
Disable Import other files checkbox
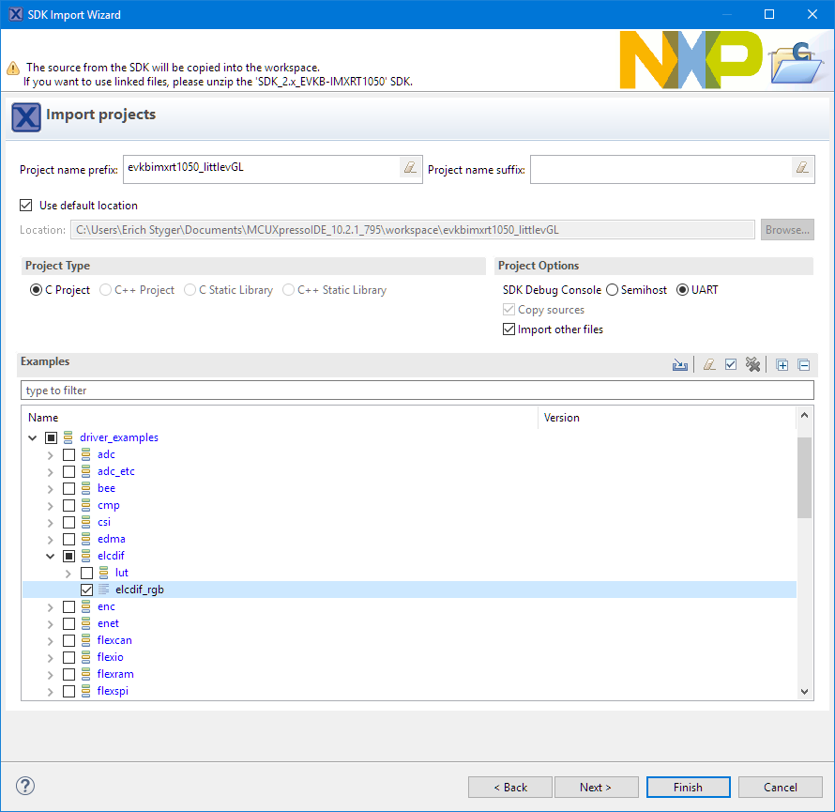509,329
